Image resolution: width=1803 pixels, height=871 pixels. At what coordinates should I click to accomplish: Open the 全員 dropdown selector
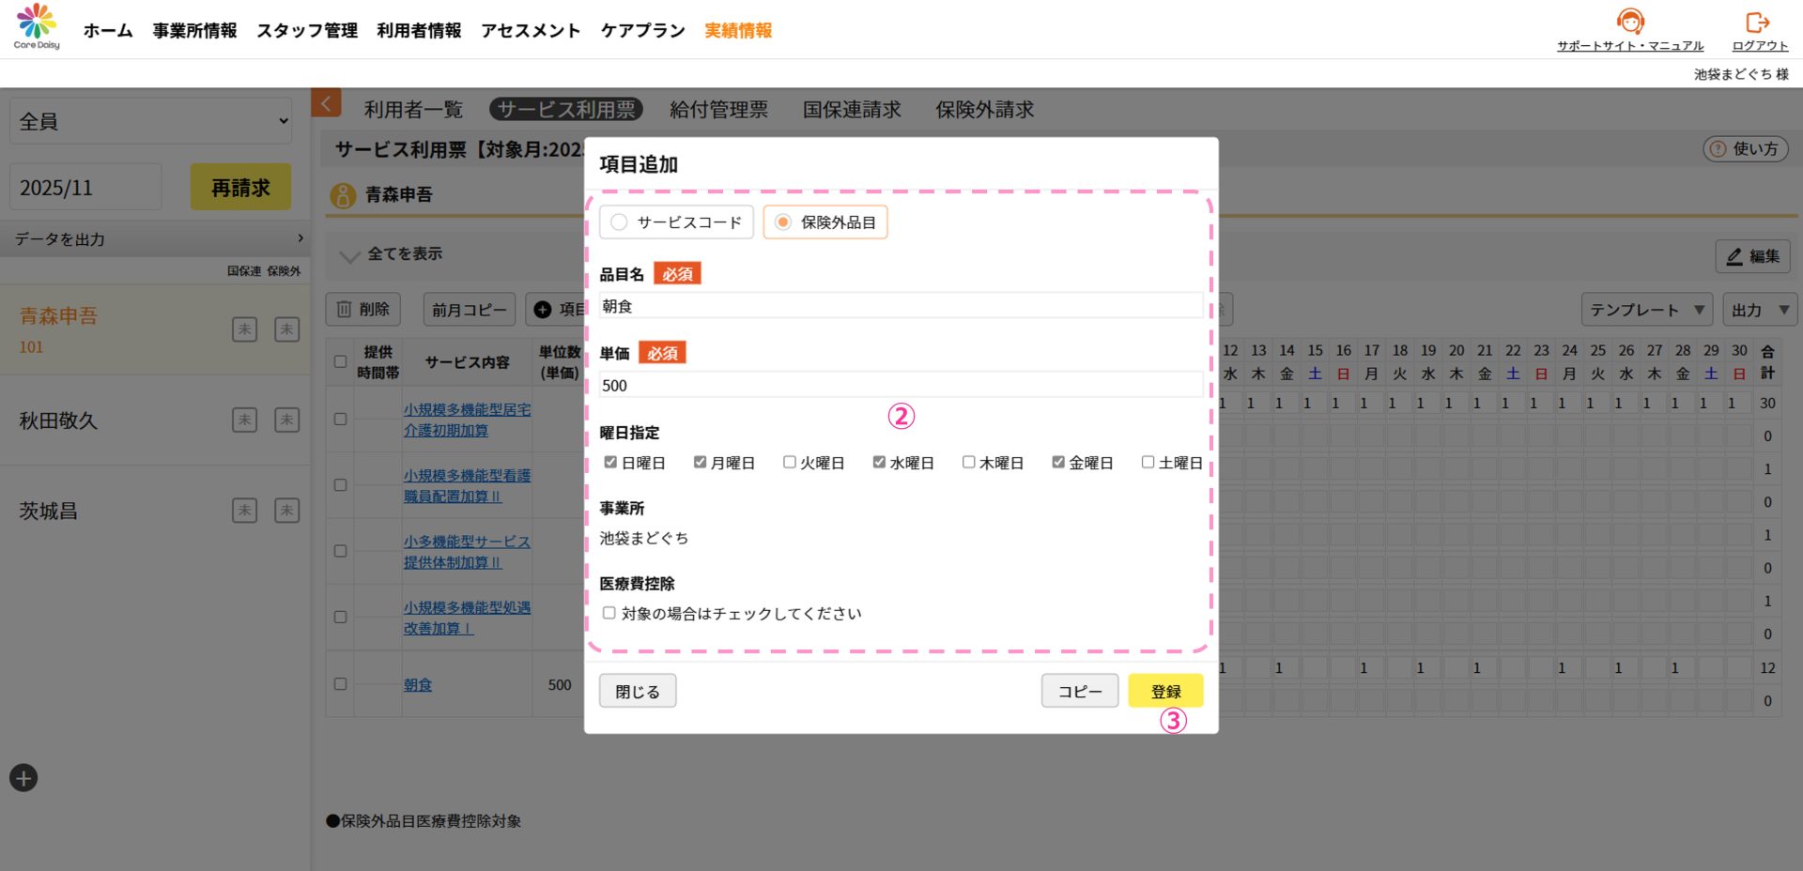151,121
